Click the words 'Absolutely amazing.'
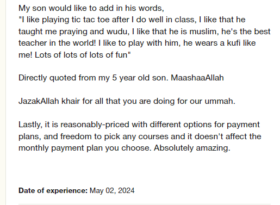 (x=192, y=148)
